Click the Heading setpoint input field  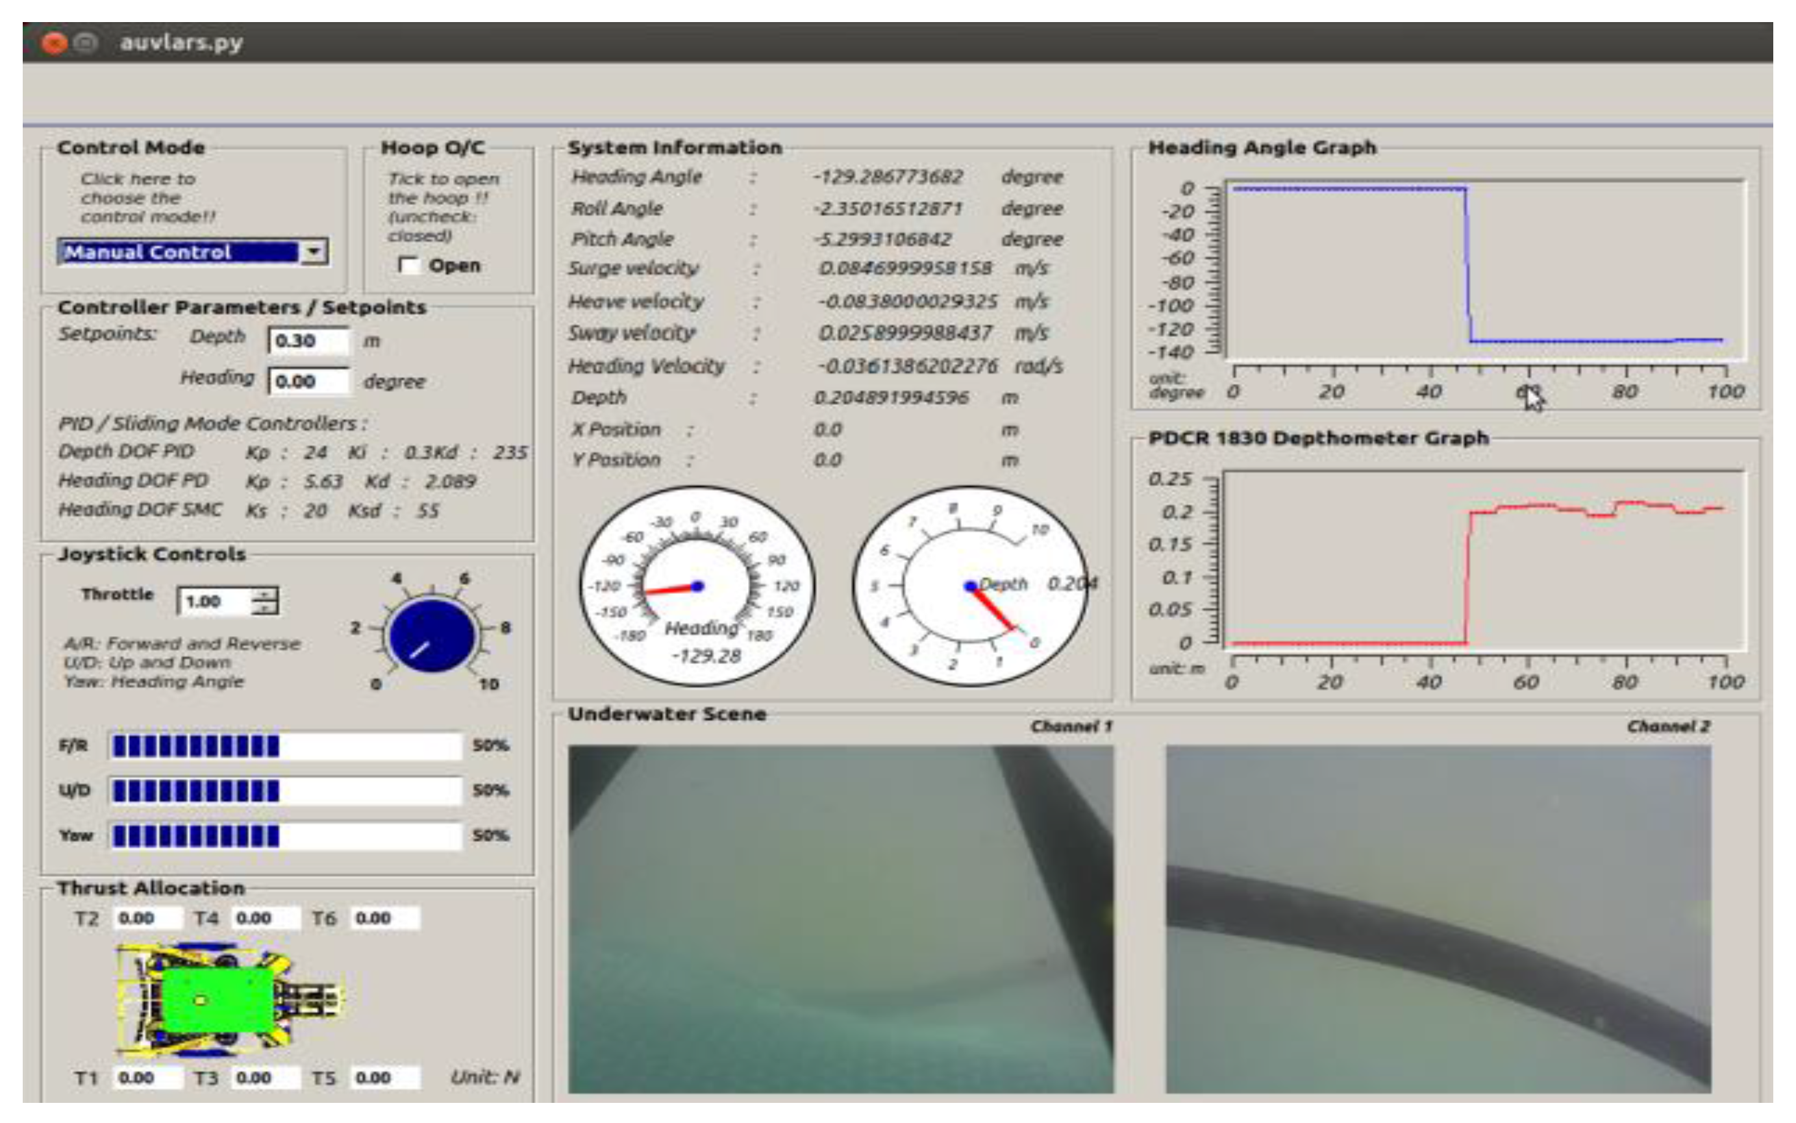308,381
